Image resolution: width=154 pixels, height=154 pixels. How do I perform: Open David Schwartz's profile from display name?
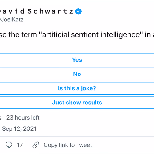[36, 11]
